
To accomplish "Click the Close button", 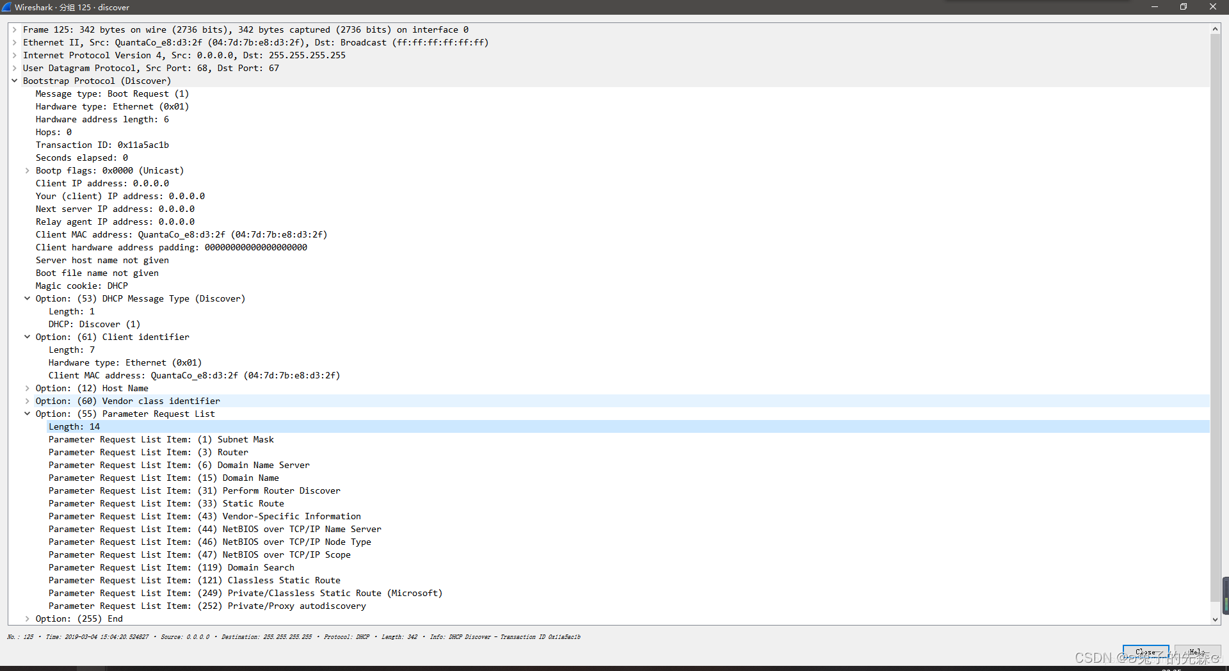I will 1146,652.
